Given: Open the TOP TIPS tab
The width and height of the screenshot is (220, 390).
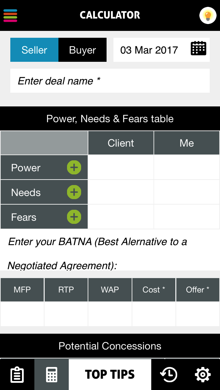Looking at the screenshot, I should (110, 375).
